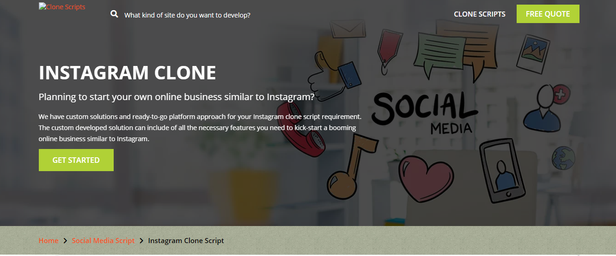Screen dimensions: 616x256
Task: Click the GET STARTED button
Action: click(76, 160)
